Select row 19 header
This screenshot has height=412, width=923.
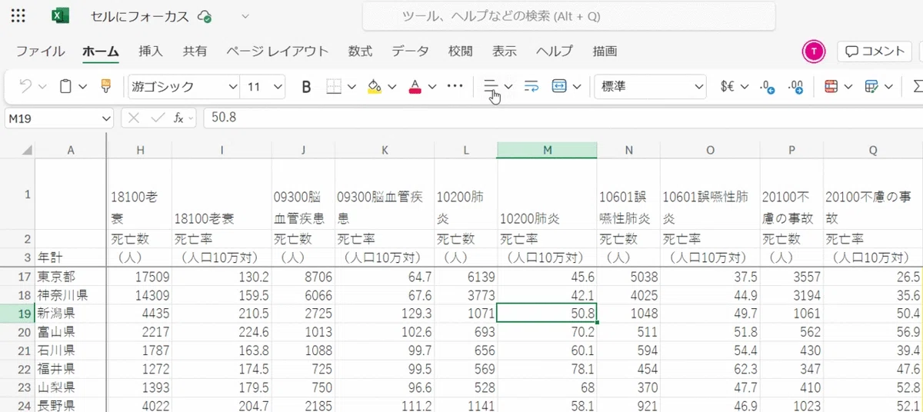coord(17,314)
